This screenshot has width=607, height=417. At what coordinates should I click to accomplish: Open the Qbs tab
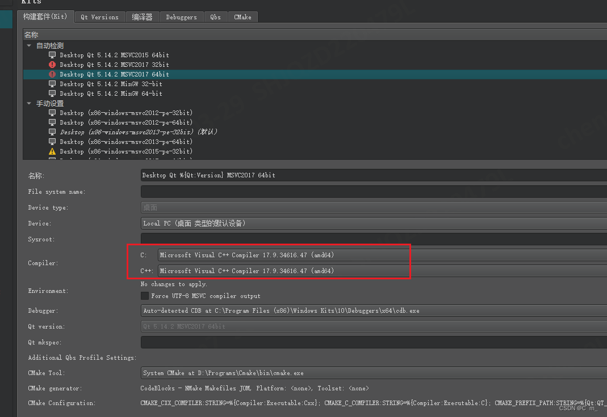coord(216,17)
